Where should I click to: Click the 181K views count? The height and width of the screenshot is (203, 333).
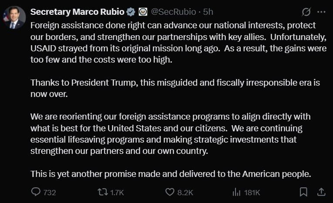[x=252, y=192]
